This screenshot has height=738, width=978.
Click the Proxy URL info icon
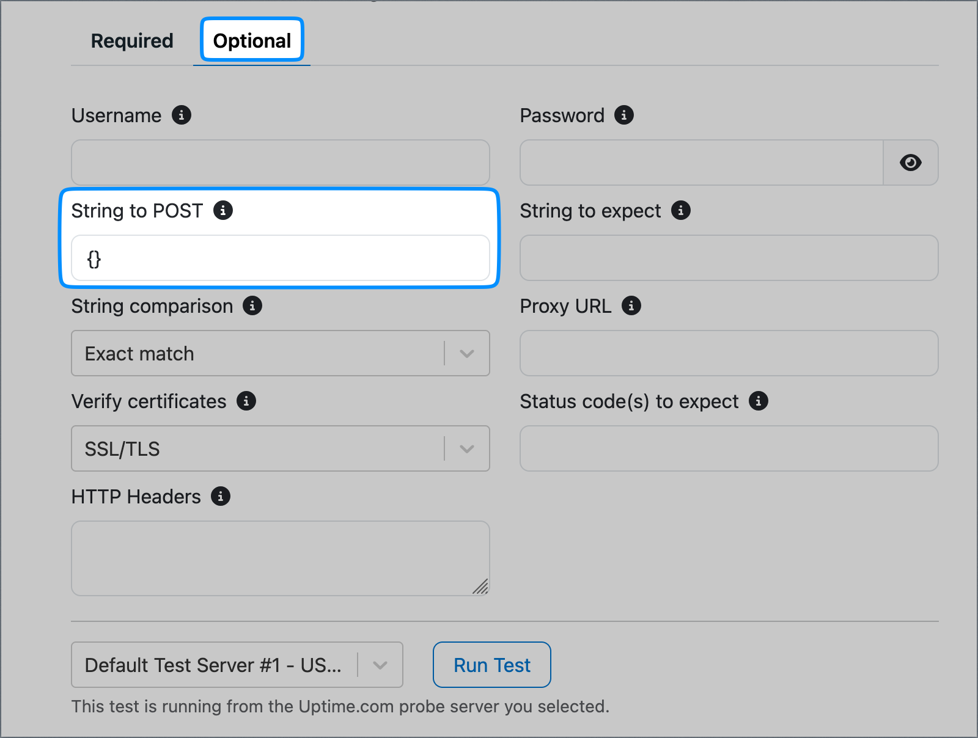pos(631,305)
